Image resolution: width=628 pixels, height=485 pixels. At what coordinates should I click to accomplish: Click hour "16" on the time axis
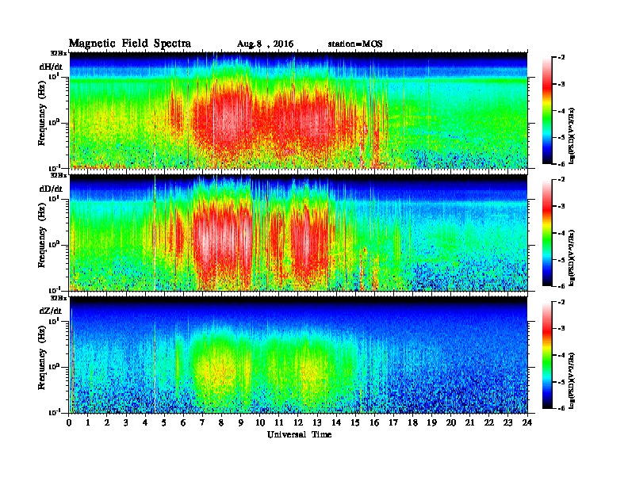coord(374,423)
